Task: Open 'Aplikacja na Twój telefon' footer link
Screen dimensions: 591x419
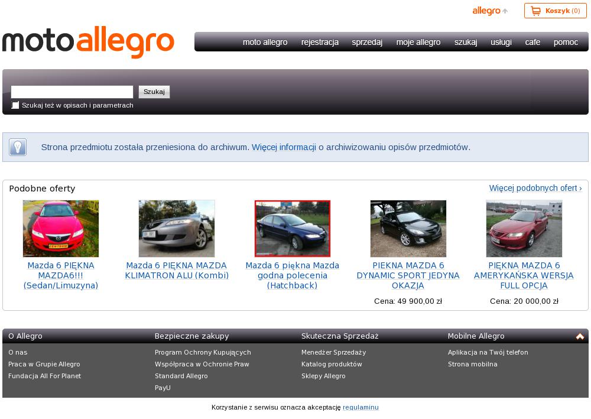Action: (x=488, y=353)
